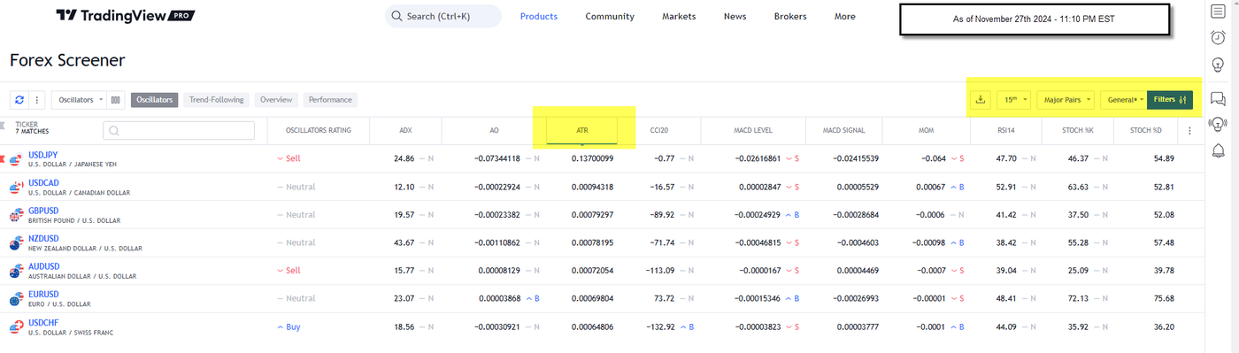Open the Community menu

pyautogui.click(x=610, y=17)
